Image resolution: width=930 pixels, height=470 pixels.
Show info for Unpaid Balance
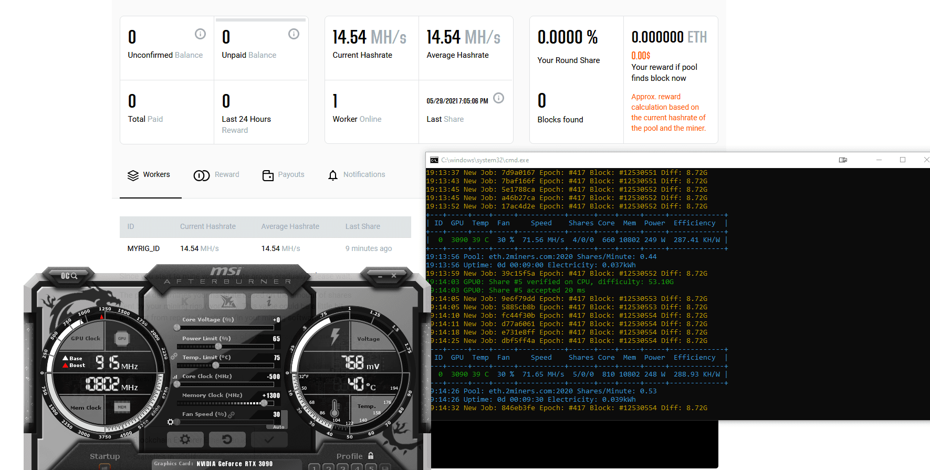tap(294, 34)
